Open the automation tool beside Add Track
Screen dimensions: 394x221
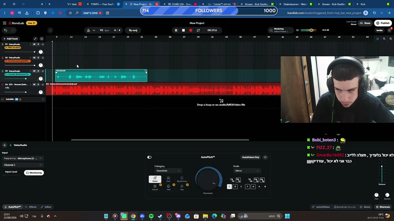[35, 39]
